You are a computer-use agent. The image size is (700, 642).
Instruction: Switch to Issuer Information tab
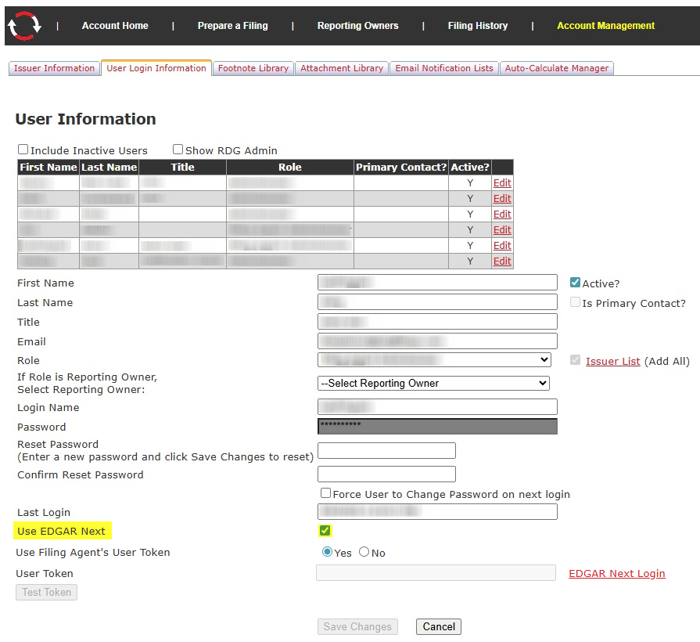pos(54,68)
